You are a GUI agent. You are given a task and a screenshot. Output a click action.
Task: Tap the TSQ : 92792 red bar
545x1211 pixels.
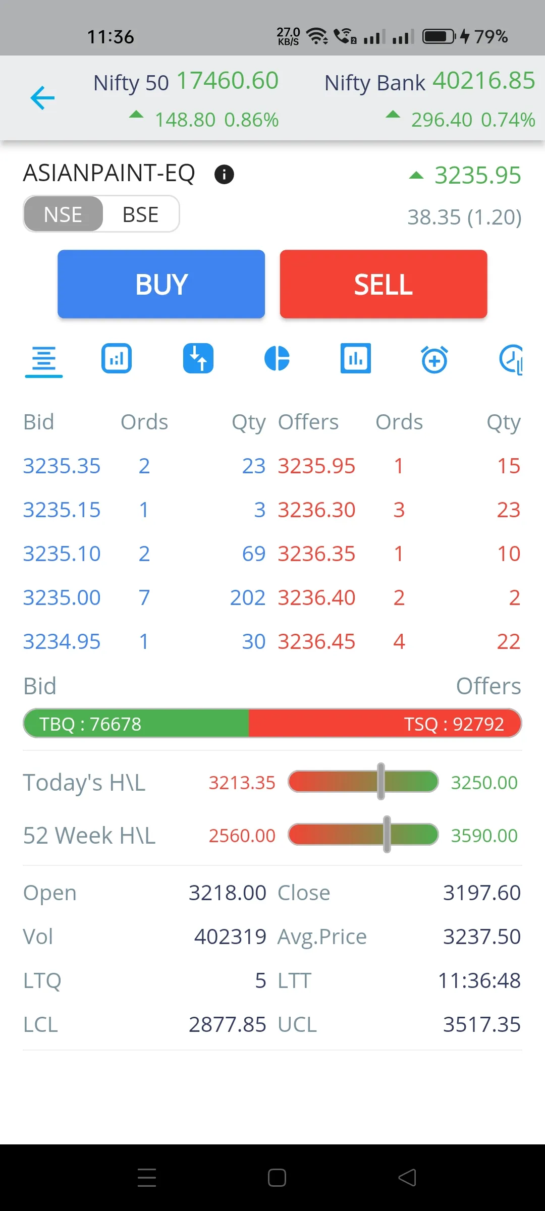385,724
